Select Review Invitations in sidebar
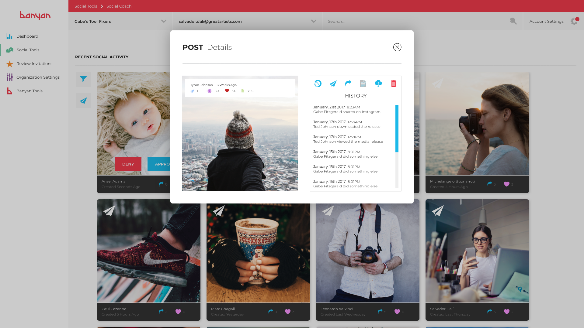The width and height of the screenshot is (584, 328). coord(34,64)
